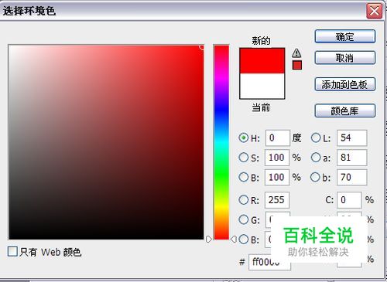Select the G green radio button
The image size is (387, 282).
coord(243,219)
